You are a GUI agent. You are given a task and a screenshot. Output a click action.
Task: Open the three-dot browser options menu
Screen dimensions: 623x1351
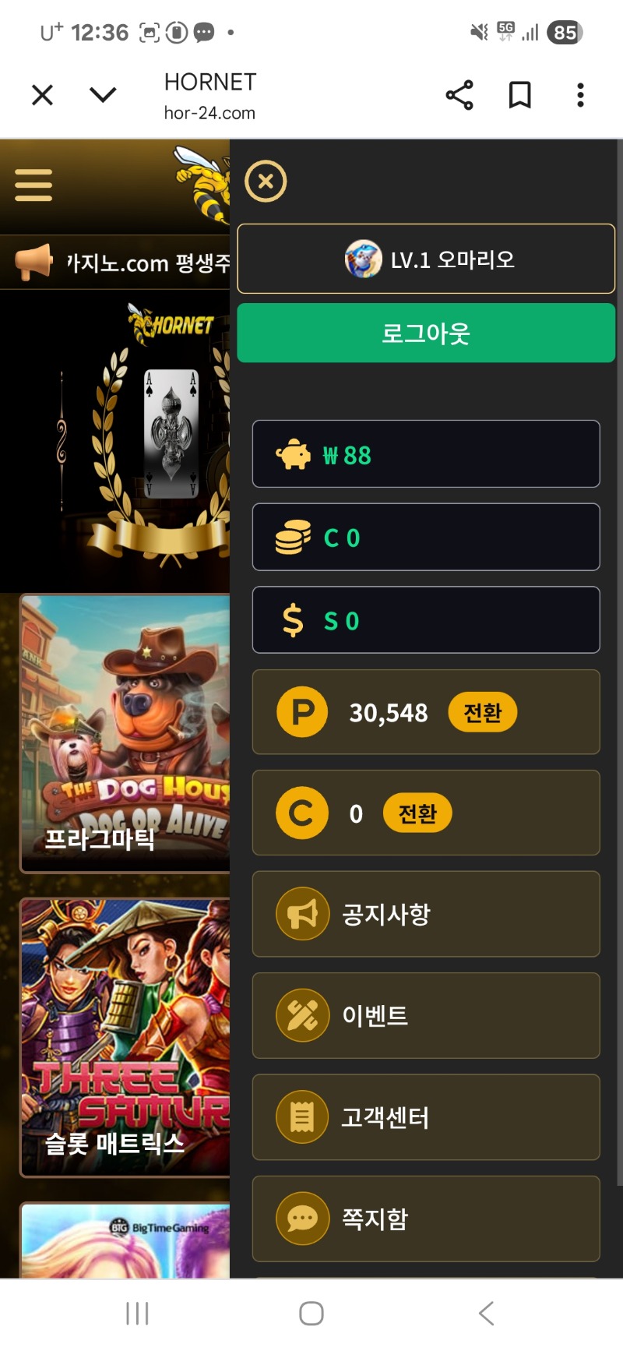(580, 95)
